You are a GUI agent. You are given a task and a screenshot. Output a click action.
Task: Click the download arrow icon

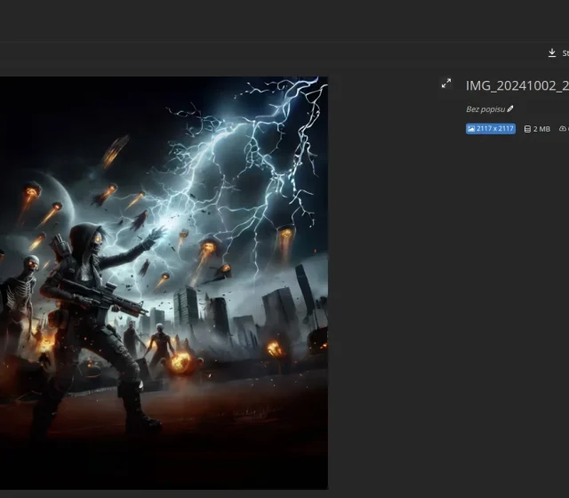click(x=552, y=53)
